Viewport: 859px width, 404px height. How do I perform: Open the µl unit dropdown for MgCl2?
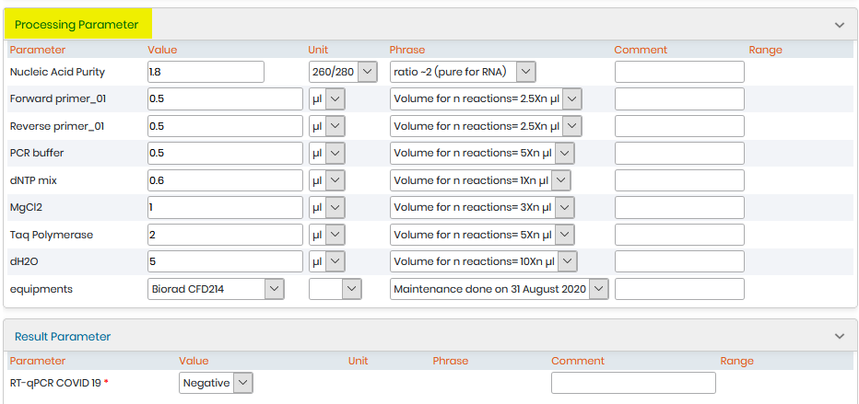coord(326,208)
